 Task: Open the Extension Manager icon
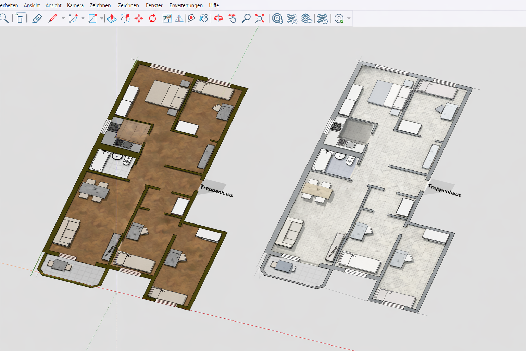click(x=322, y=19)
